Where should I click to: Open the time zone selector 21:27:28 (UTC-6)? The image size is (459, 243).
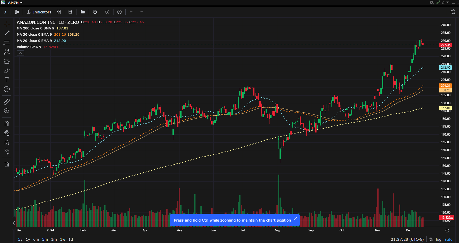(407, 239)
